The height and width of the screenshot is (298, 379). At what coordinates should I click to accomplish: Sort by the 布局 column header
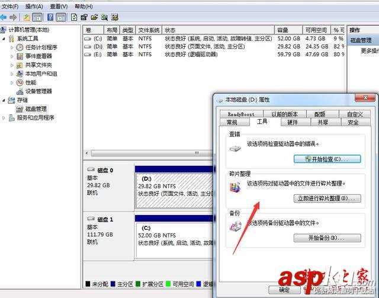112,30
